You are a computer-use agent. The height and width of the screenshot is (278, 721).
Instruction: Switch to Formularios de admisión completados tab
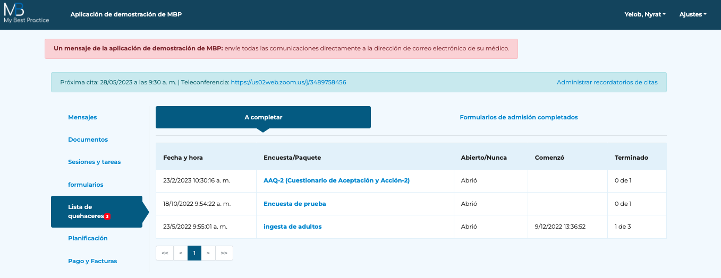pos(519,117)
